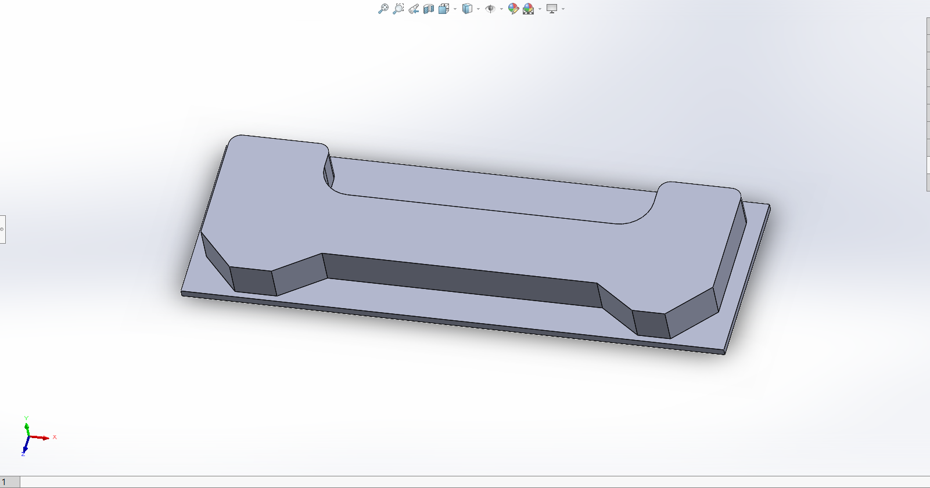Image resolution: width=930 pixels, height=488 pixels.
Task: Click the tab labeled 1 at bottom-left
Action: pyautogui.click(x=9, y=482)
